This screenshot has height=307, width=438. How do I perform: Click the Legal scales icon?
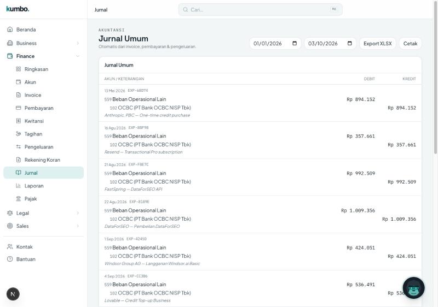[10, 213]
